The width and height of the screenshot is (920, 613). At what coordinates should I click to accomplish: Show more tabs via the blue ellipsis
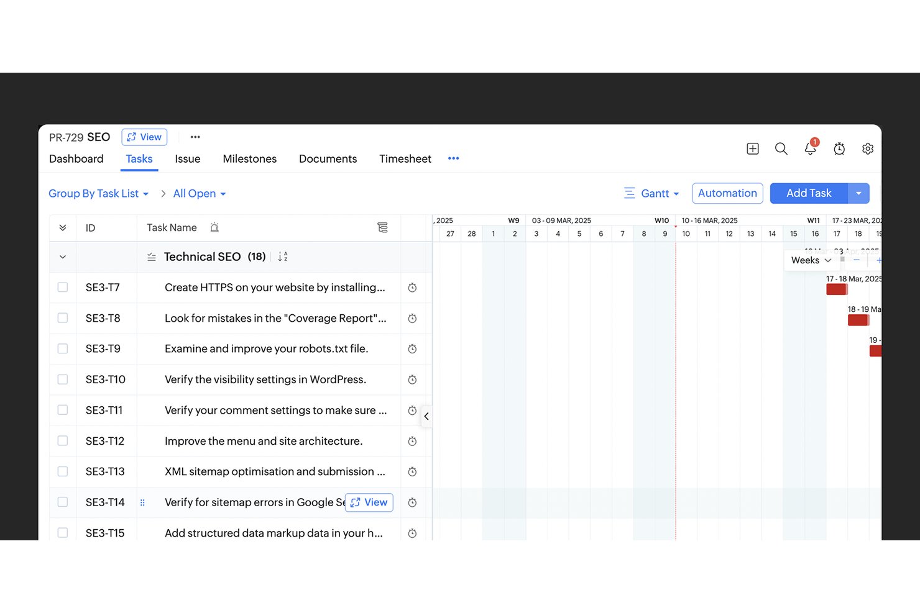click(x=454, y=158)
